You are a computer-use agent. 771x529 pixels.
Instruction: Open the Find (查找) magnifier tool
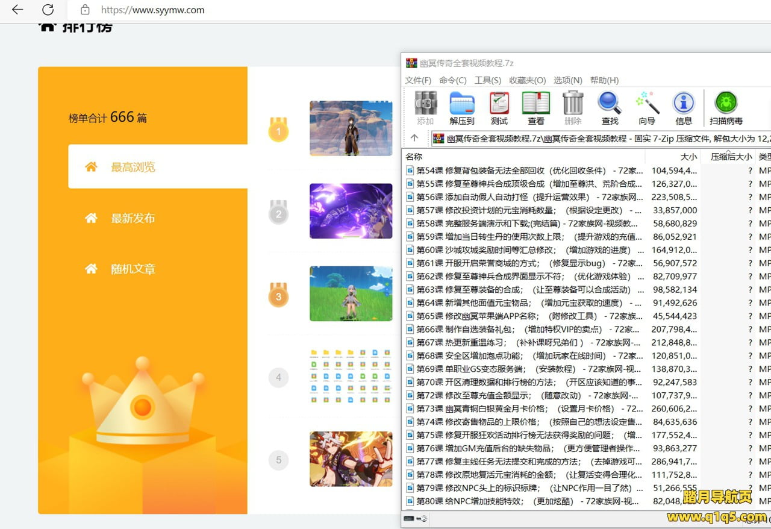click(610, 108)
